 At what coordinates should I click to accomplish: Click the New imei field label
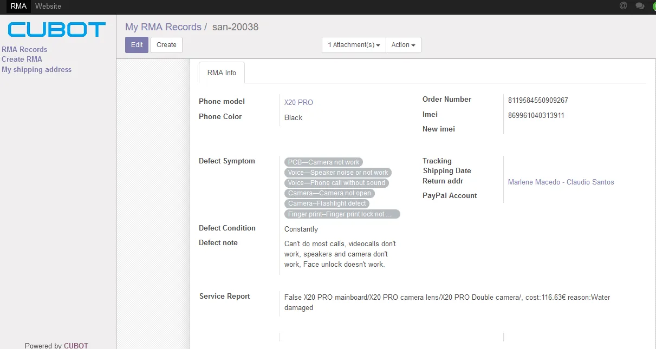pyautogui.click(x=439, y=129)
